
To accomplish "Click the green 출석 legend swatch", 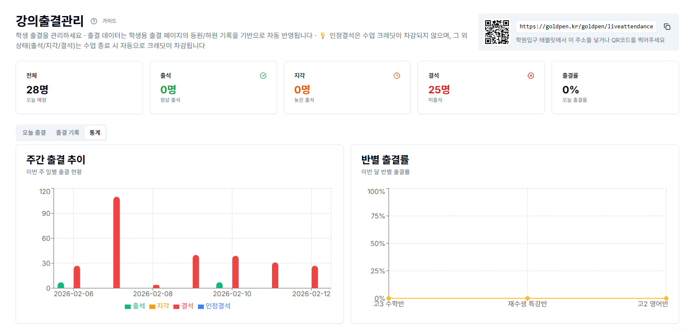I will 128,307.
